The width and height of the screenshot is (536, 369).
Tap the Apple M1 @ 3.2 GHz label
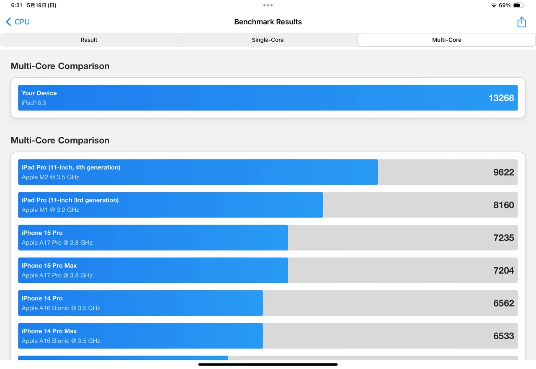click(x=50, y=210)
